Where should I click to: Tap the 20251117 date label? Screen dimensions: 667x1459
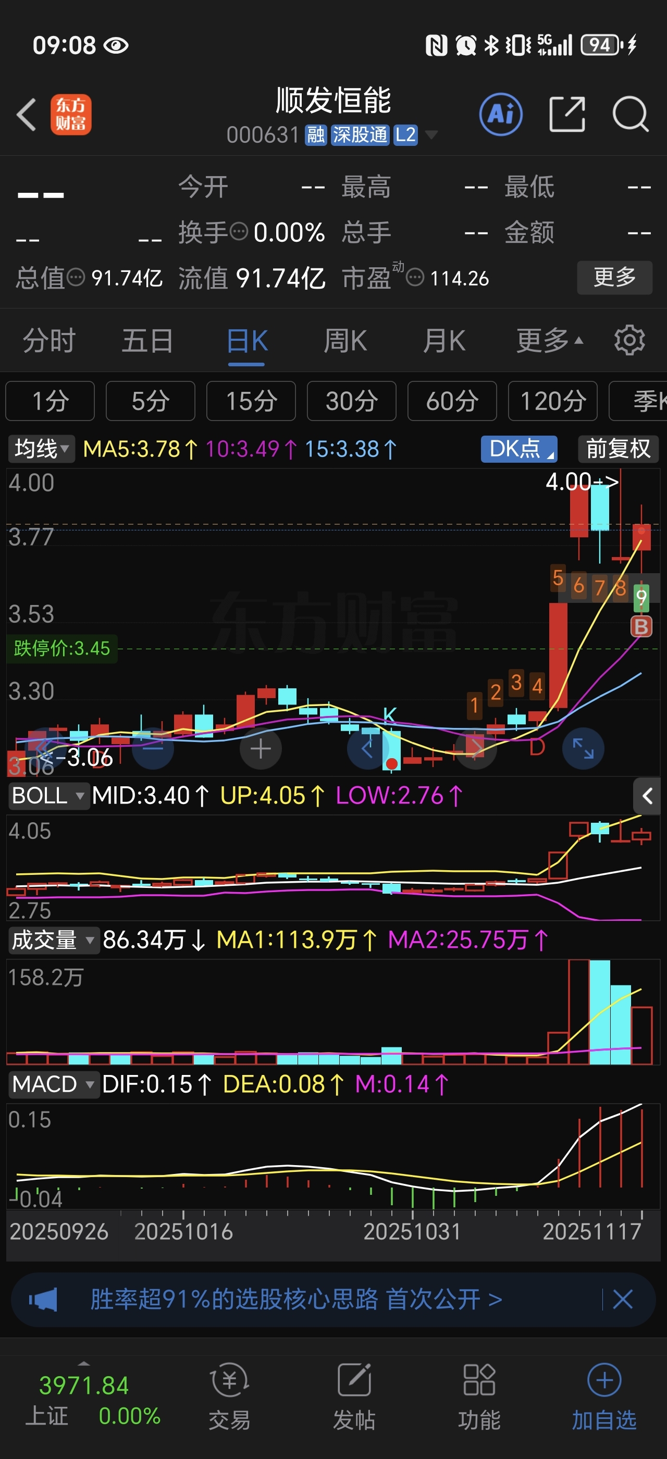(591, 1232)
